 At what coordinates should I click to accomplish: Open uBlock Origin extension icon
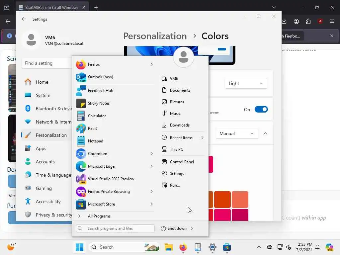pos(320,21)
